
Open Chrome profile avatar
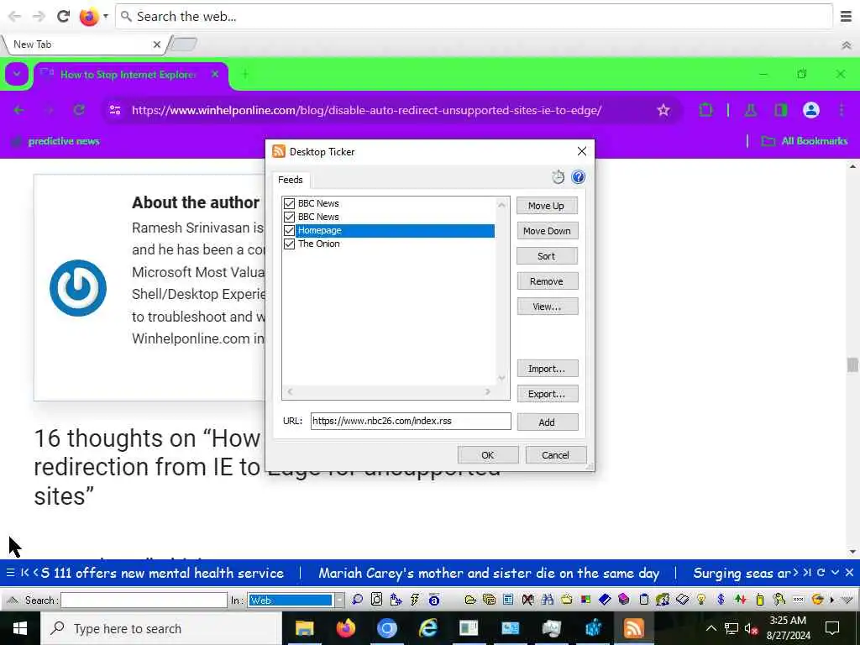[x=810, y=110]
